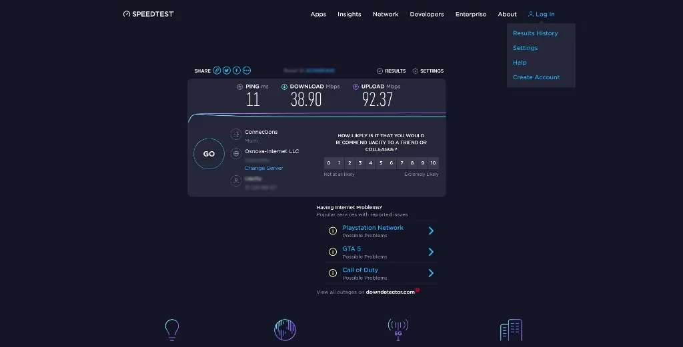Click the lightbulb icon at page bottom

(172, 329)
